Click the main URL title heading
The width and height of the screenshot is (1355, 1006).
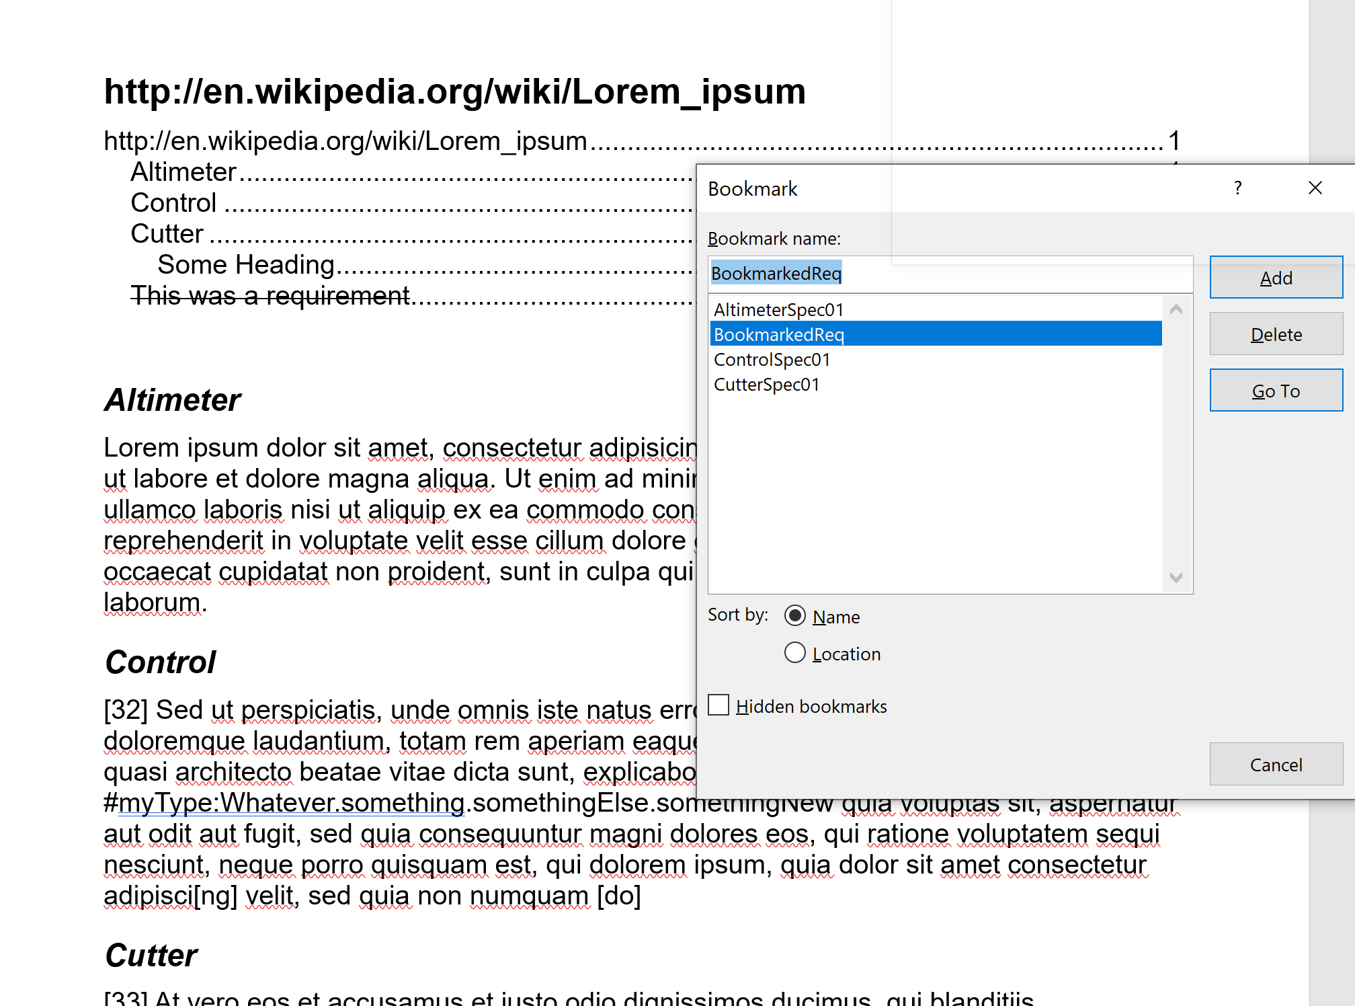point(455,91)
